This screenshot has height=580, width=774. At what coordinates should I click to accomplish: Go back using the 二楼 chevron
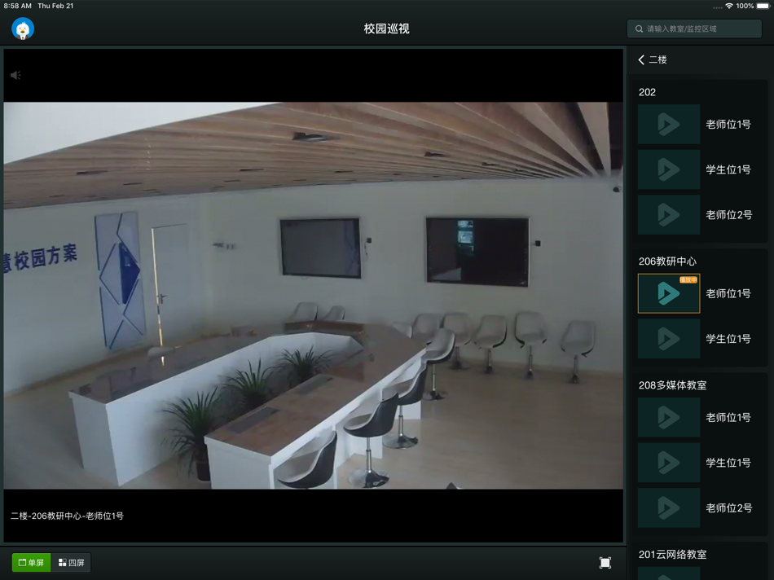point(641,59)
